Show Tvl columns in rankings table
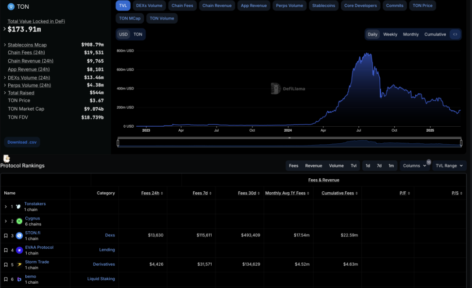The height and width of the screenshot is (288, 472). [354, 166]
